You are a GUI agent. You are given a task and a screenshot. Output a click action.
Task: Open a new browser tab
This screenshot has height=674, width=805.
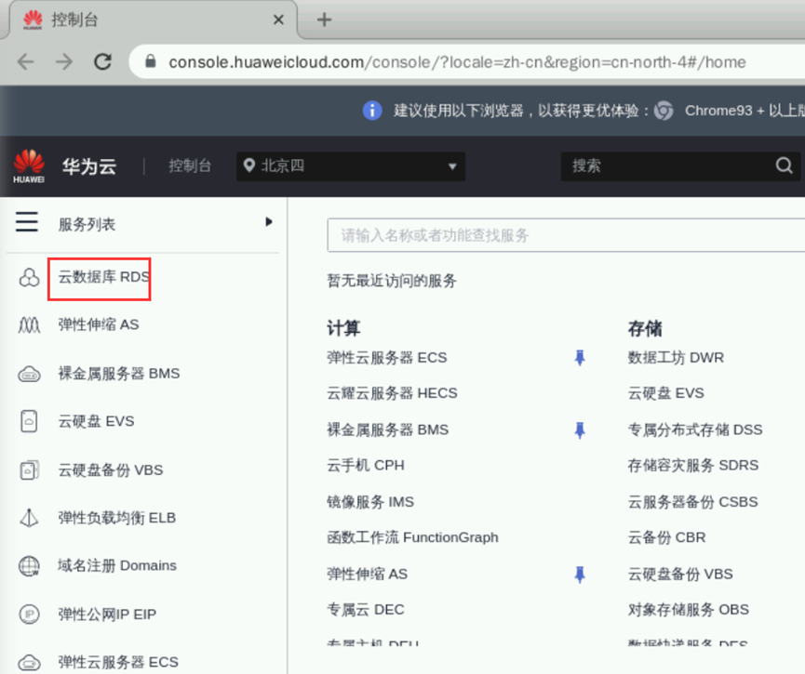click(x=324, y=20)
